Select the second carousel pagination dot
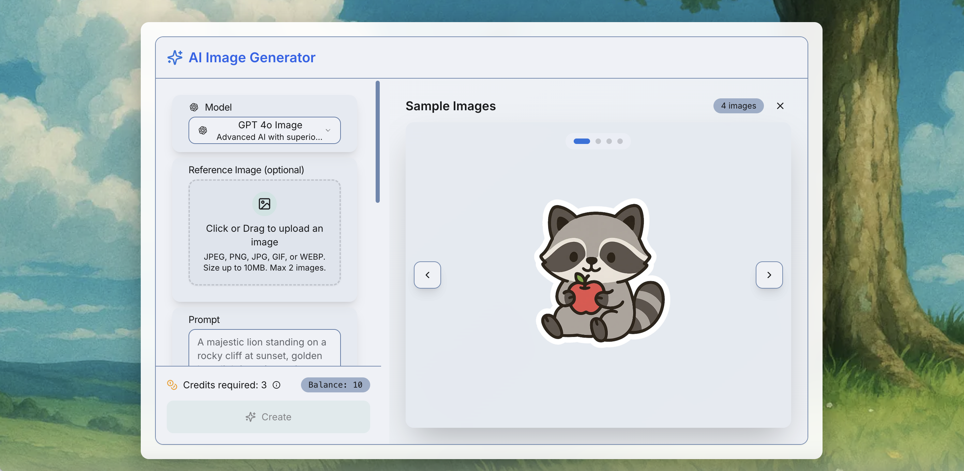 coord(598,142)
